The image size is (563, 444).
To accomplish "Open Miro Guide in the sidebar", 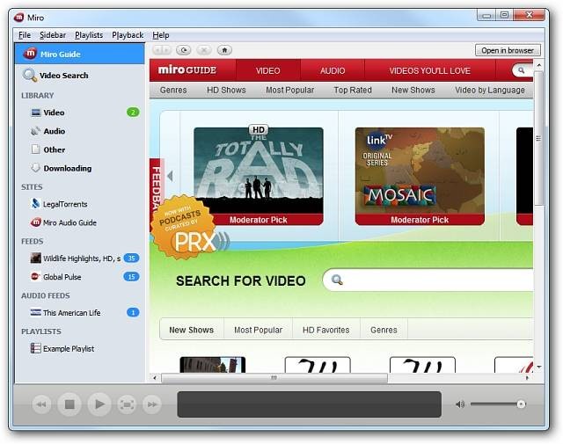I will (x=80, y=55).
